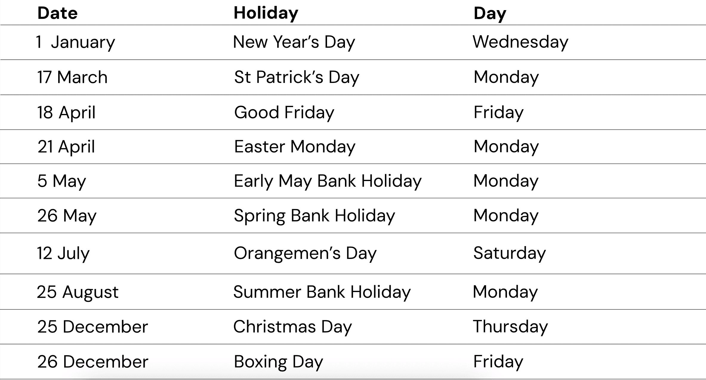The width and height of the screenshot is (706, 380).
Task: Select the Good Friday holiday name
Action: pyautogui.click(x=284, y=112)
